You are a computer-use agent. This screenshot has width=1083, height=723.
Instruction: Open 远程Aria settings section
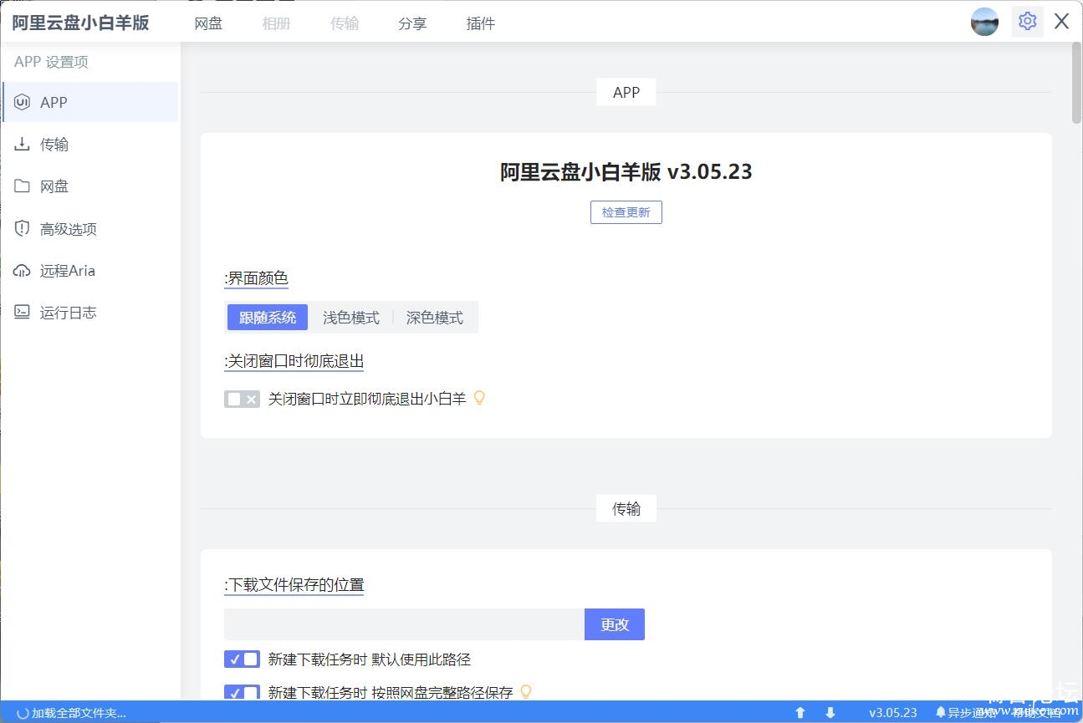tap(90, 271)
